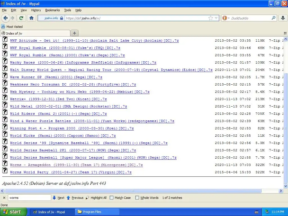The width and height of the screenshot is (288, 216).
Task: Click the horizontal scrollbar left arrow
Action: [2, 191]
